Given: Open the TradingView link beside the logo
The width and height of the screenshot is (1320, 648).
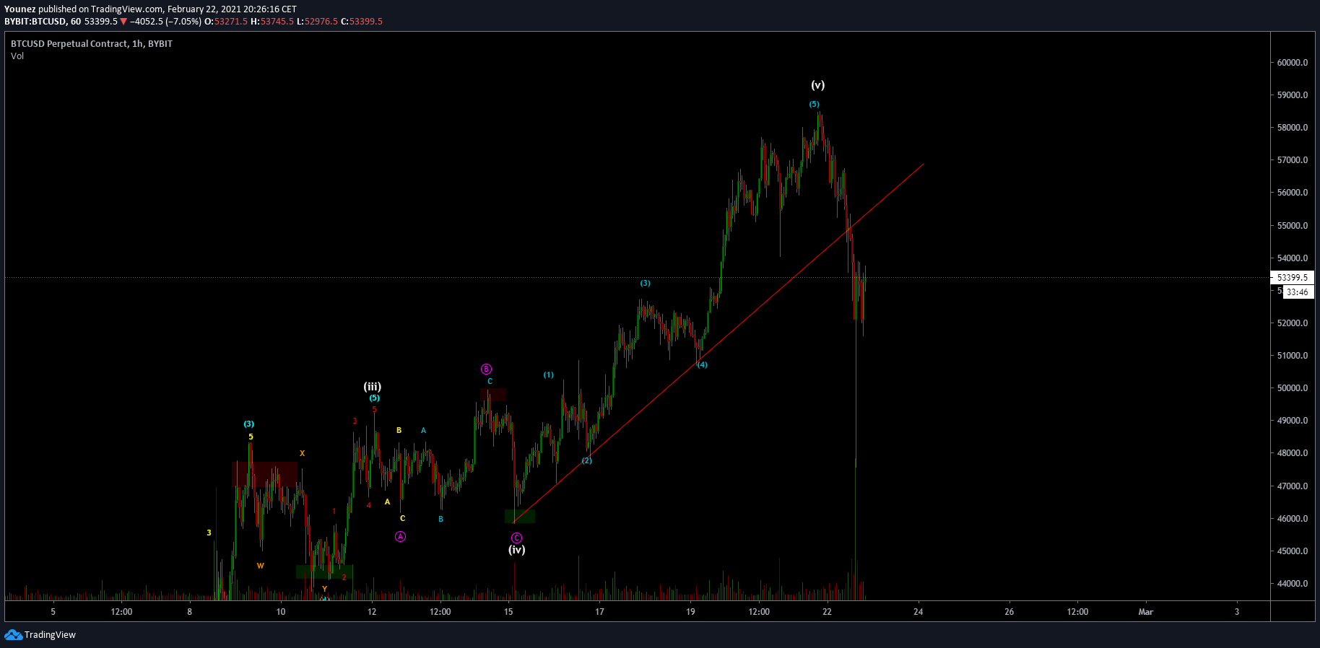Looking at the screenshot, I should (x=50, y=635).
